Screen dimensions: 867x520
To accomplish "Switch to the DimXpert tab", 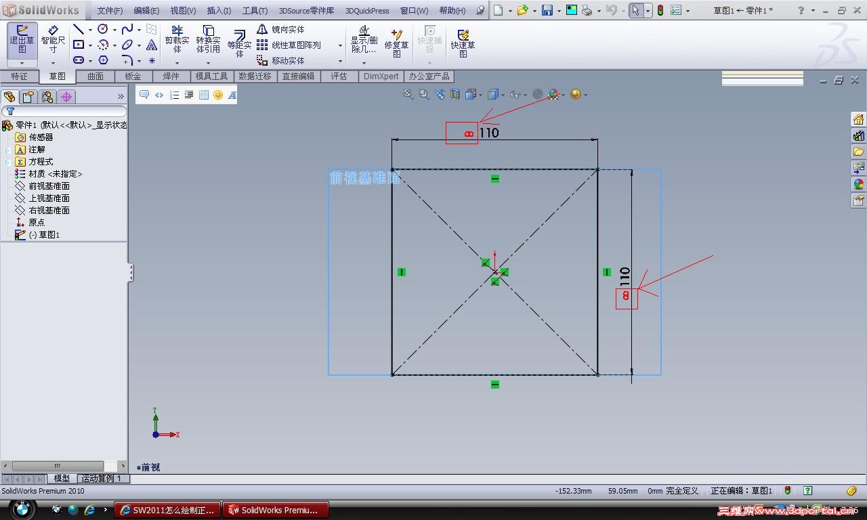I will (381, 77).
